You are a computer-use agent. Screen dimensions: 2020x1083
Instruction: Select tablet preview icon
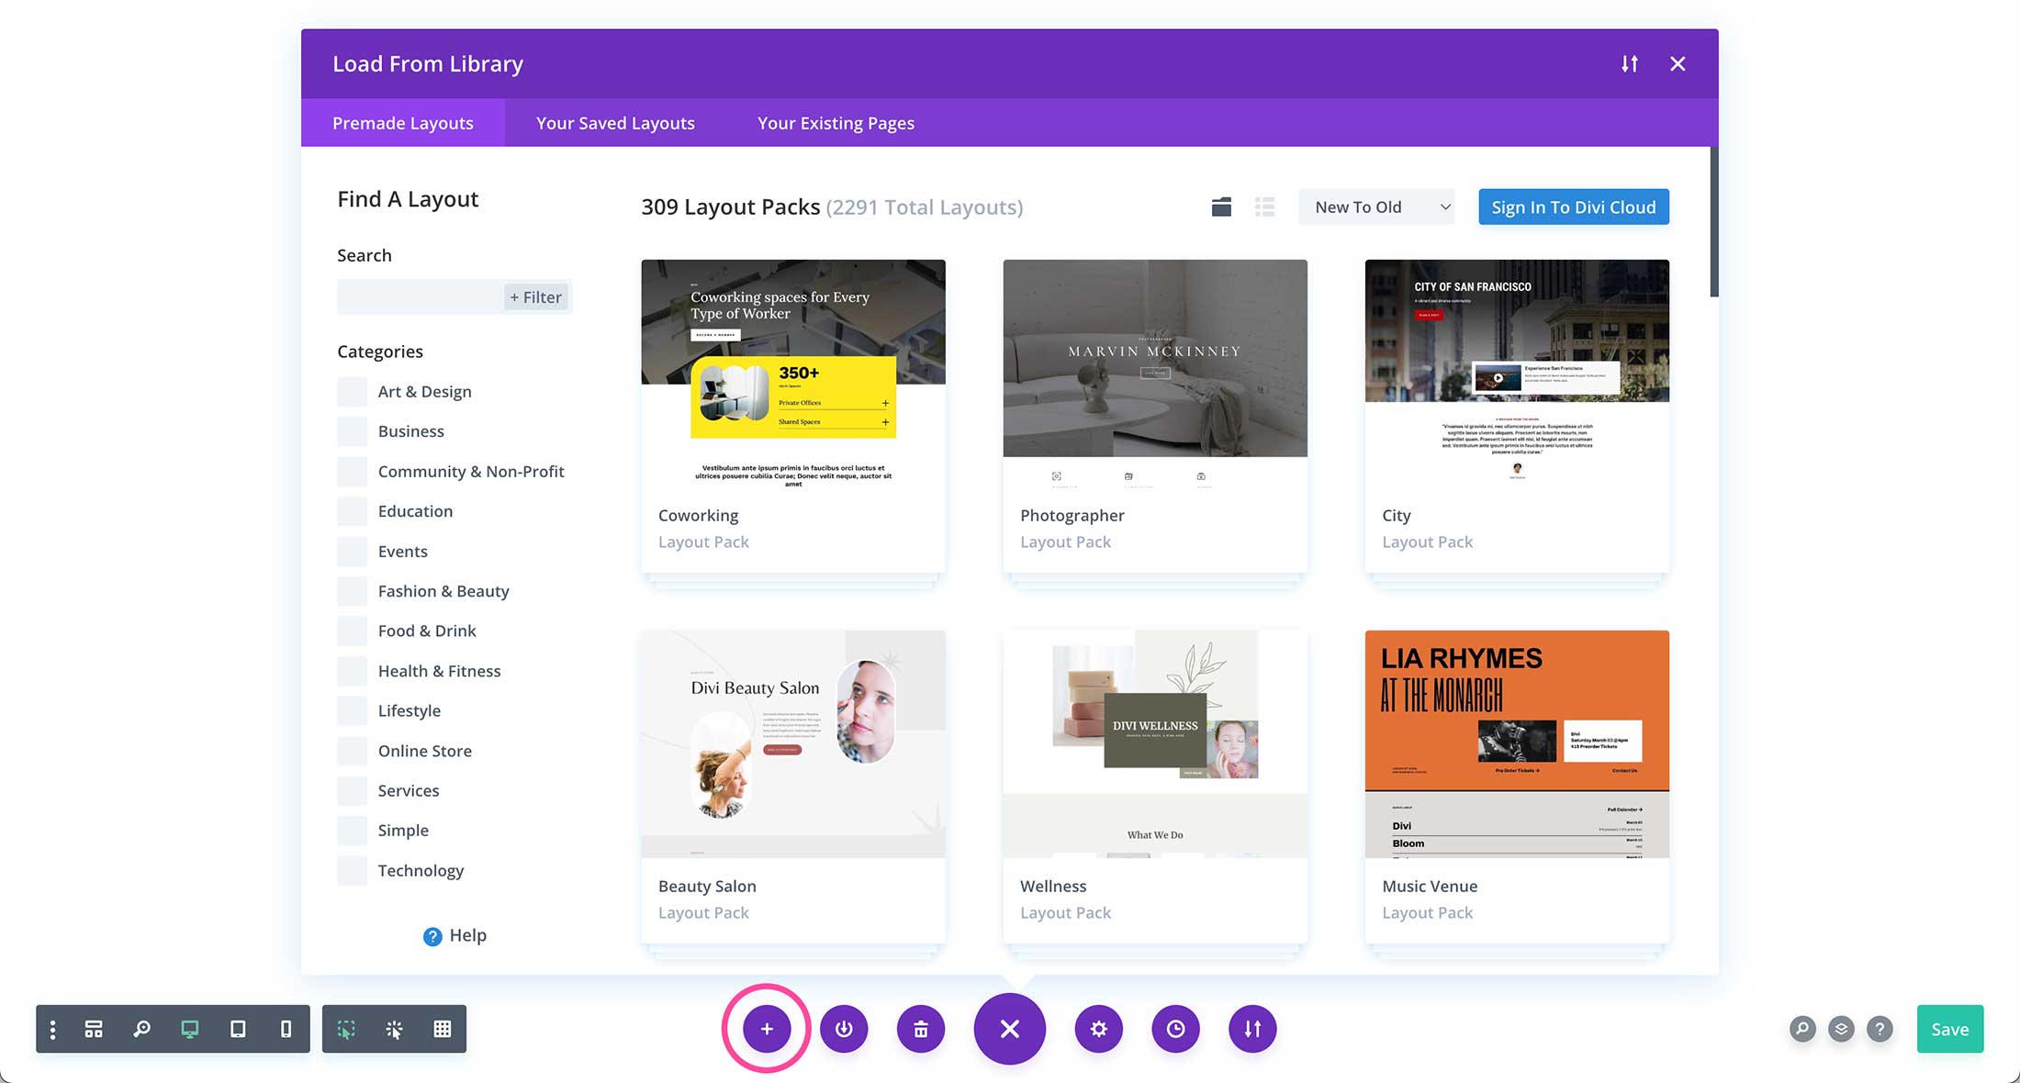click(x=238, y=1029)
